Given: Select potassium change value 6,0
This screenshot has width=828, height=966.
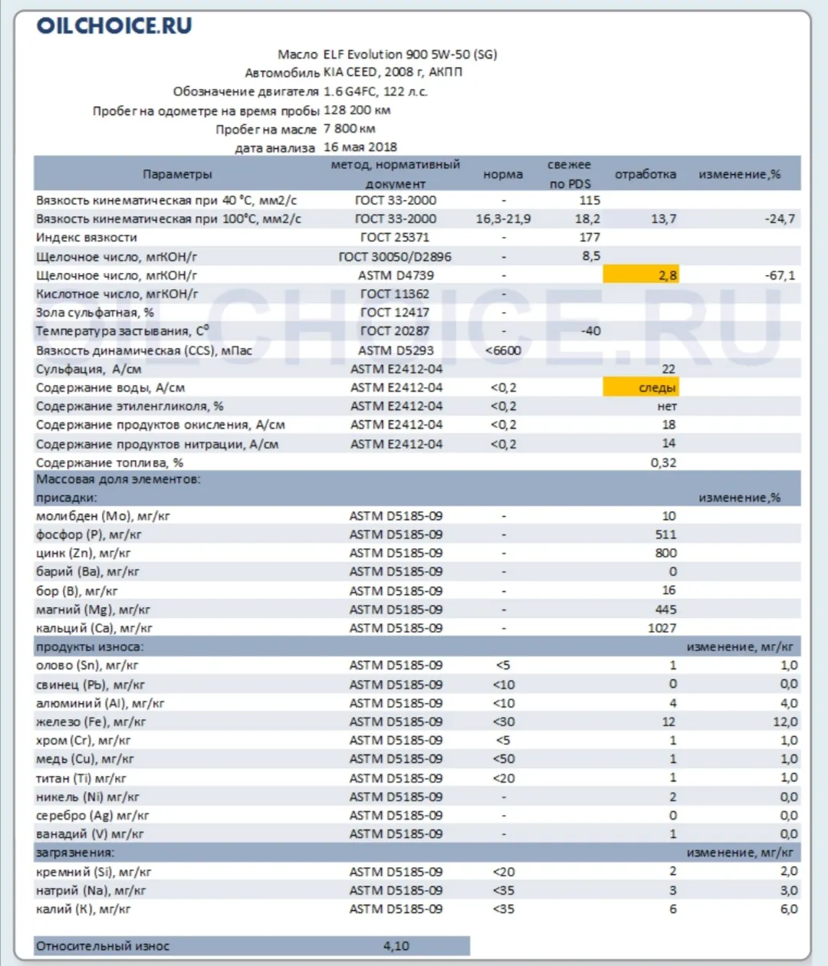Looking at the screenshot, I should [x=789, y=909].
